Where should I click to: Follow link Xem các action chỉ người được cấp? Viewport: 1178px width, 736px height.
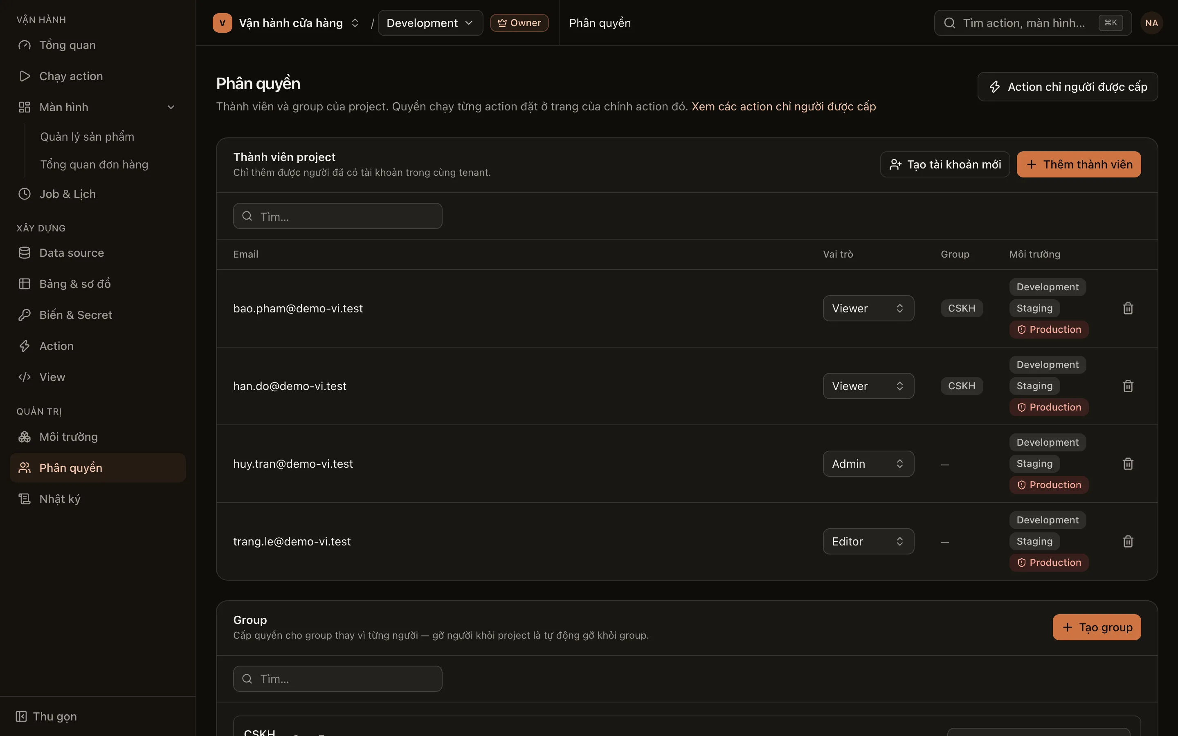(784, 106)
